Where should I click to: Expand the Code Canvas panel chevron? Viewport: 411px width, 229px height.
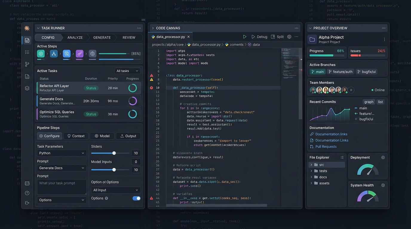[x=153, y=28]
